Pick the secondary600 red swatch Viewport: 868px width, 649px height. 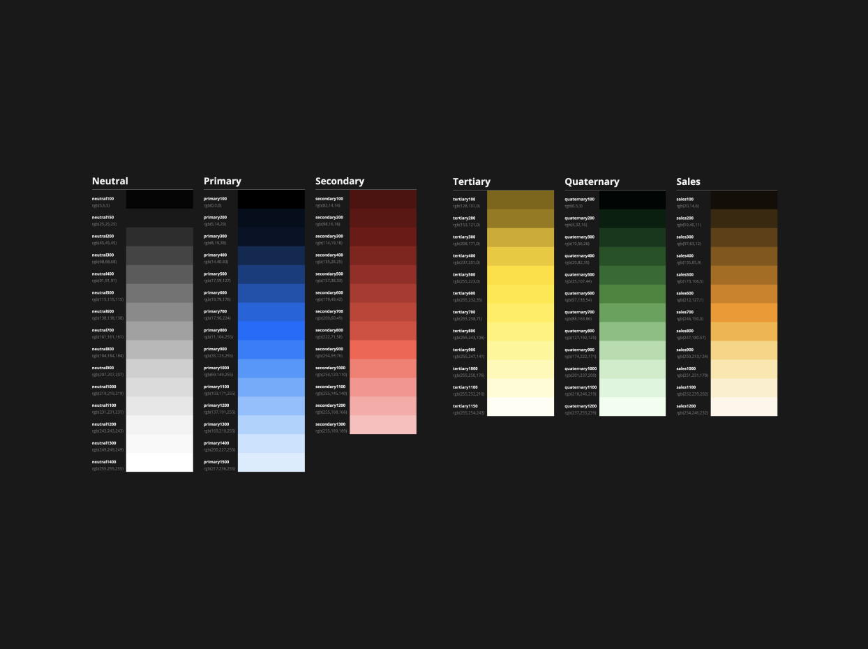point(383,293)
